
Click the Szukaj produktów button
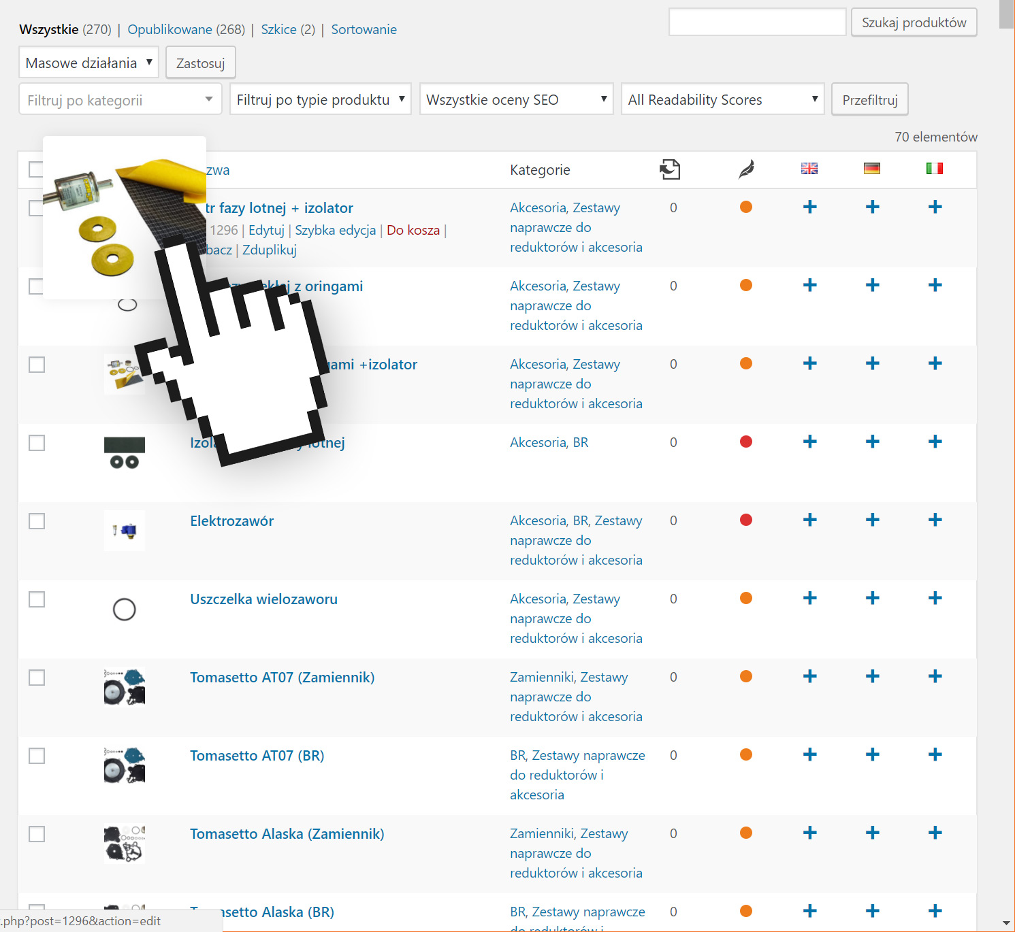[x=914, y=22]
